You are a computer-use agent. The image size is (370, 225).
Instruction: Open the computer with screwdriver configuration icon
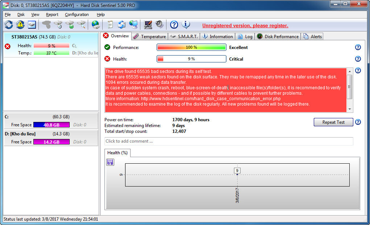[148, 25]
